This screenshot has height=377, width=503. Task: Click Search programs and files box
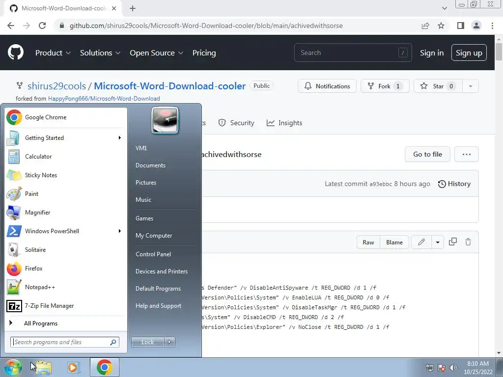[x=65, y=342]
